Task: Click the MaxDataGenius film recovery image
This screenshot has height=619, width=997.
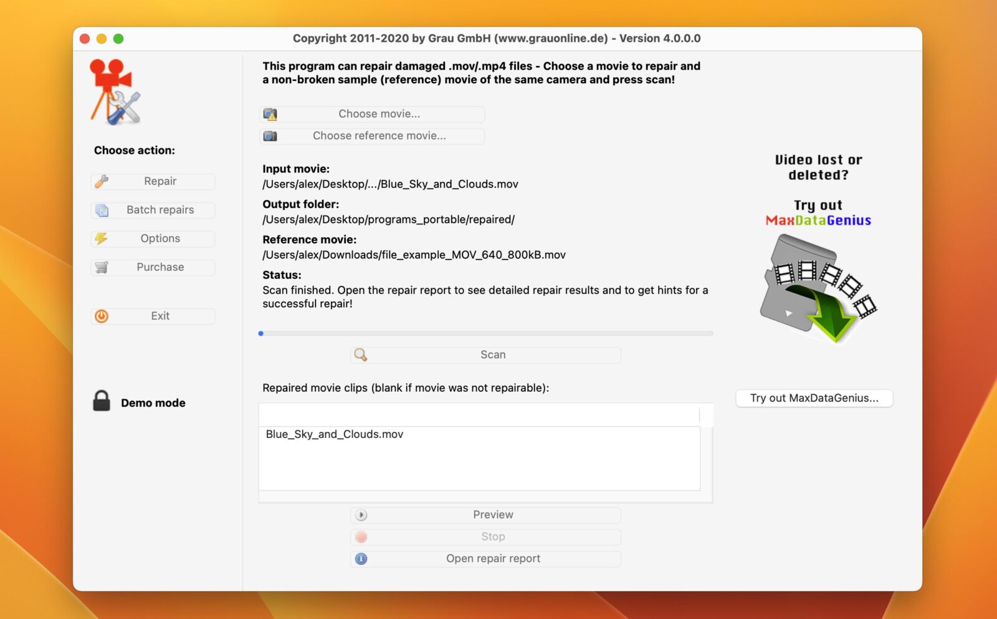Action: click(x=818, y=288)
